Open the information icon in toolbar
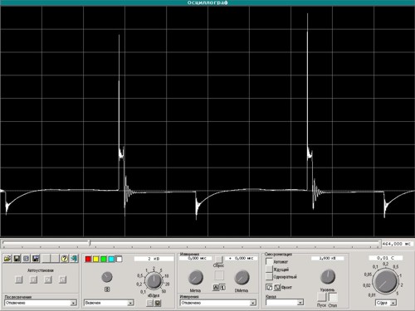The height and width of the screenshot is (311, 415). (x=27, y=259)
